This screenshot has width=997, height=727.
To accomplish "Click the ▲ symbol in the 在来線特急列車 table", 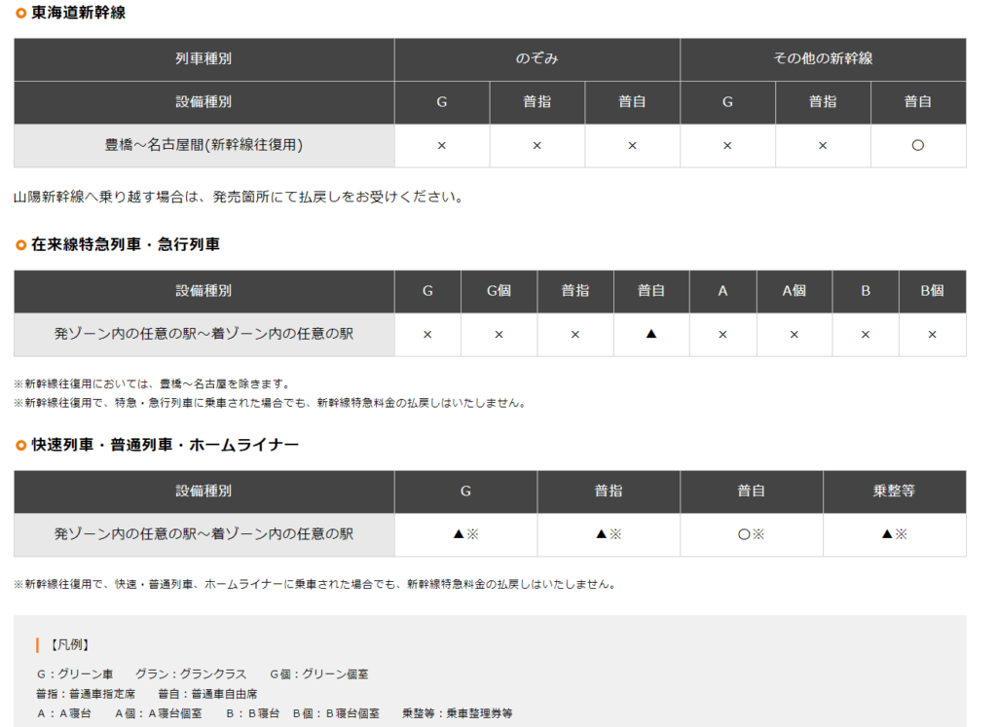I will pos(650,334).
